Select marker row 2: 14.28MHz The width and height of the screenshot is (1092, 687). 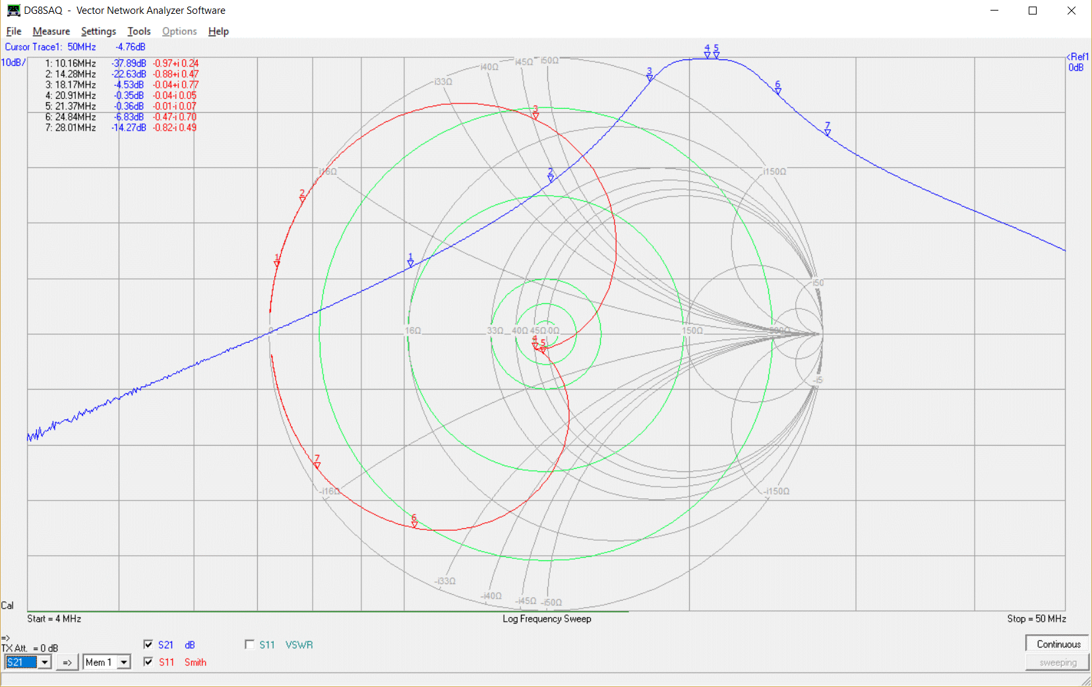point(121,74)
